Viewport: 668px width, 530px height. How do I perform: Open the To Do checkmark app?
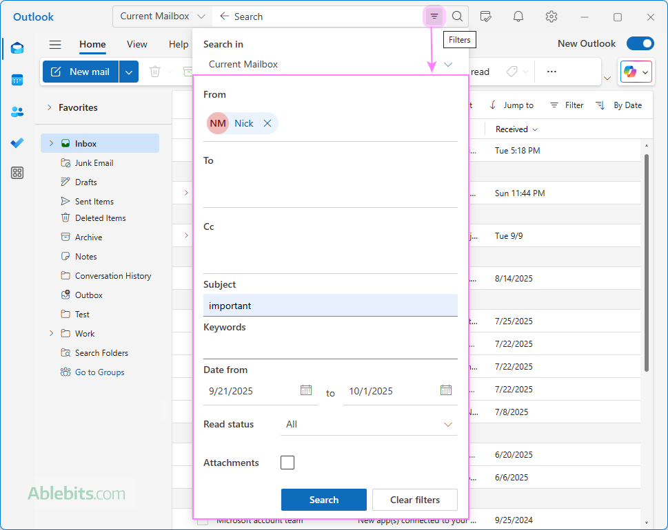[x=17, y=142]
